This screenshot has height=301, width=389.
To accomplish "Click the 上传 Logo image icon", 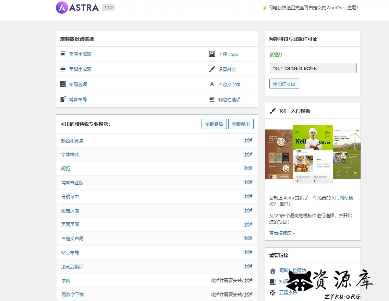I will pos(212,54).
